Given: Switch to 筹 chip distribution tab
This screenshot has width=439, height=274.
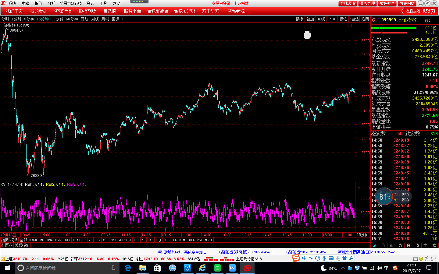Looking at the screenshot, I should click(x=434, y=245).
